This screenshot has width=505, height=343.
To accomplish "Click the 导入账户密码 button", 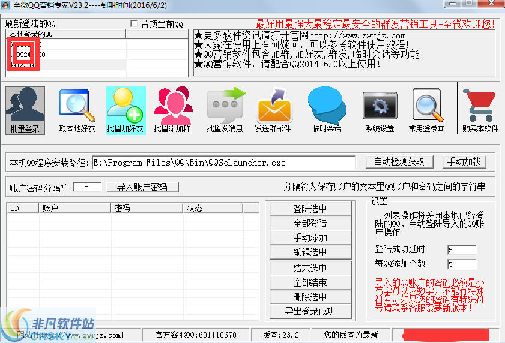I will (x=142, y=187).
